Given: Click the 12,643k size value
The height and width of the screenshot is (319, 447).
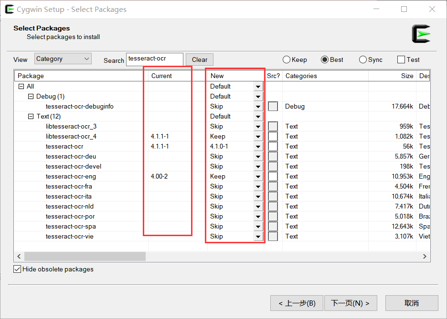Looking at the screenshot, I should 402,226.
